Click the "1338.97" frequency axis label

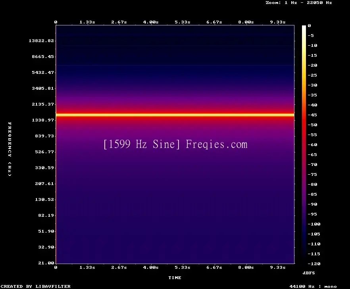pyautogui.click(x=43, y=120)
